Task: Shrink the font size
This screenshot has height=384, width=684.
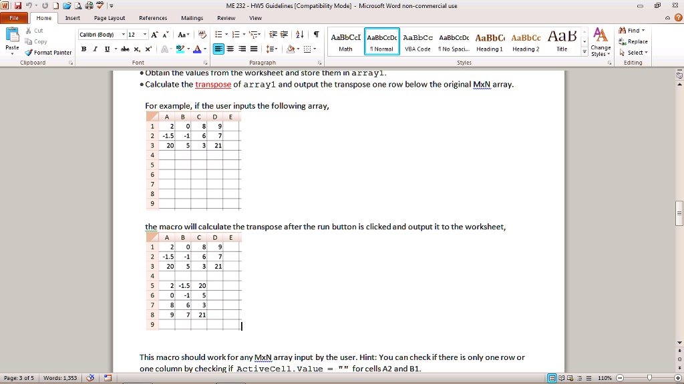Action: coord(166,35)
